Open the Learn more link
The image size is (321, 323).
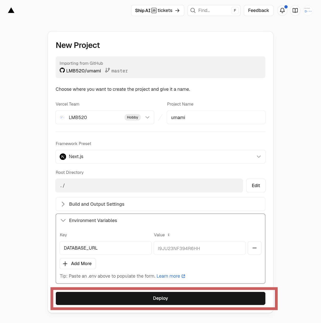[x=170, y=276]
